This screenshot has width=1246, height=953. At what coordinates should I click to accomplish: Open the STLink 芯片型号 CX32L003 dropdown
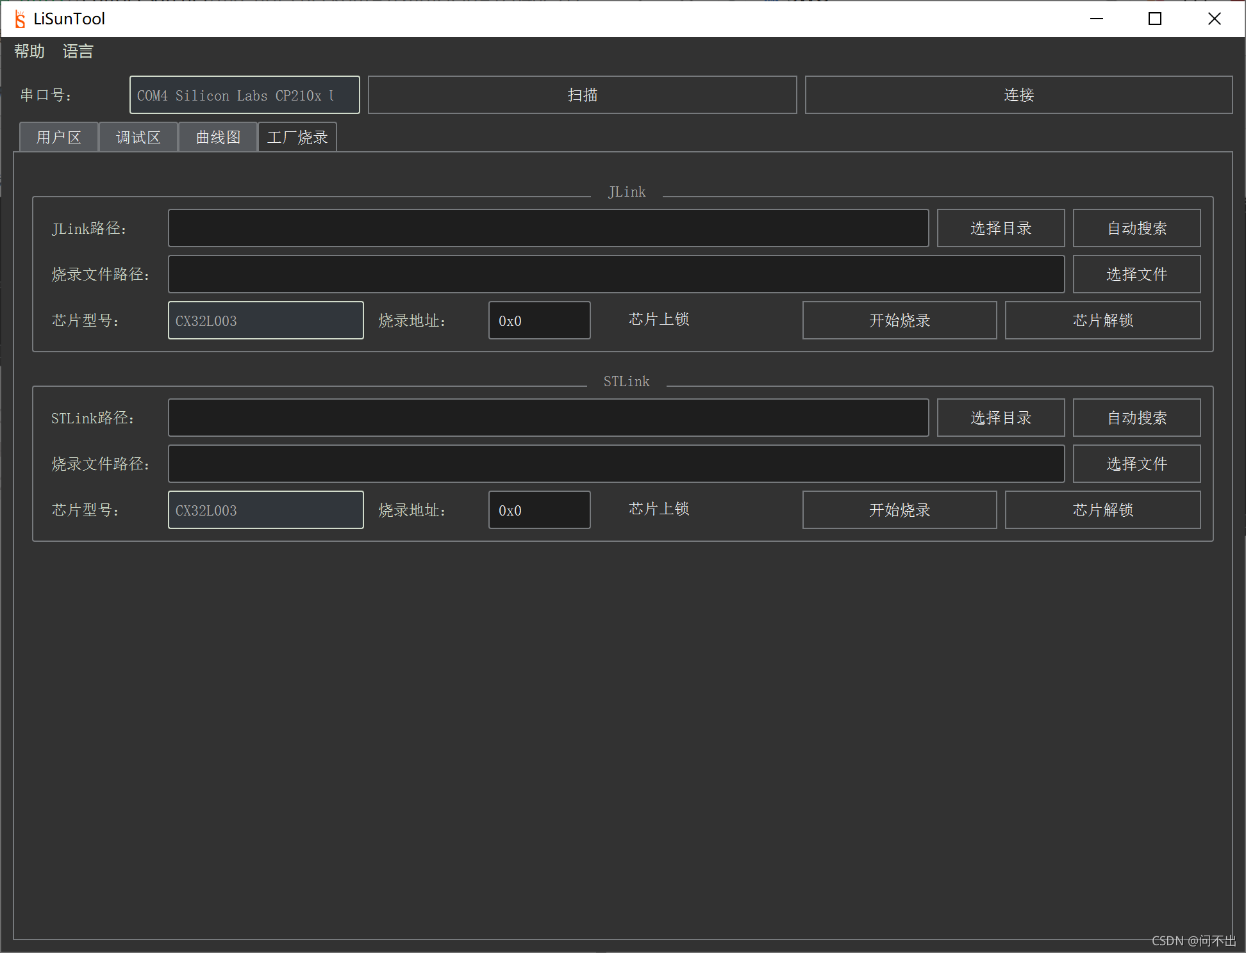tap(266, 510)
